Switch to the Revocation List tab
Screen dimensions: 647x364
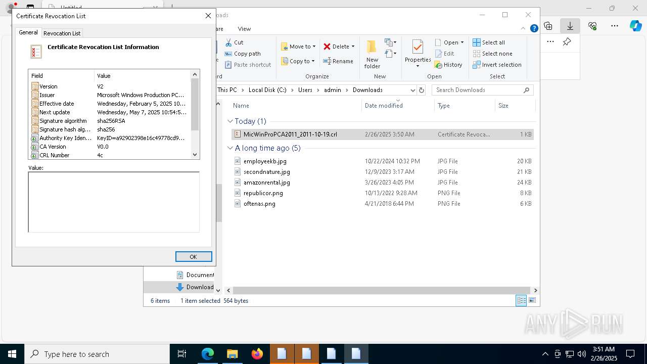tap(62, 33)
